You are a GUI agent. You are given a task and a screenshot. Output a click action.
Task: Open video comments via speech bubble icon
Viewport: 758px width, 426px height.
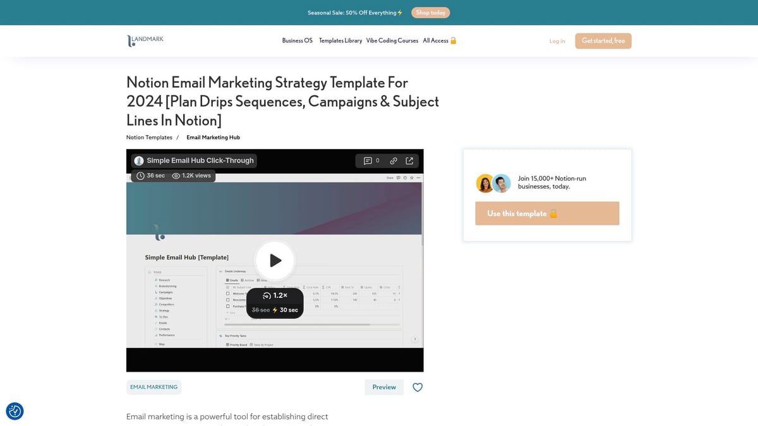click(368, 161)
